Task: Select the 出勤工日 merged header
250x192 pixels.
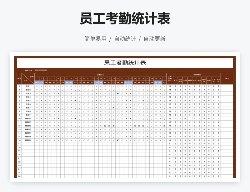Action: pyautogui.click(x=100, y=75)
